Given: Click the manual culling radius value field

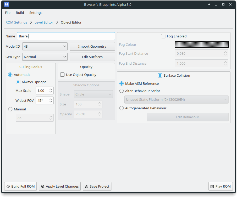Looking at the screenshot, I should click(x=35, y=118).
